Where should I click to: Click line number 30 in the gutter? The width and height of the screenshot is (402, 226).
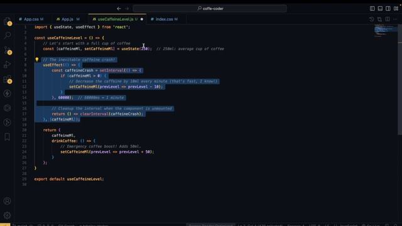tap(24, 184)
